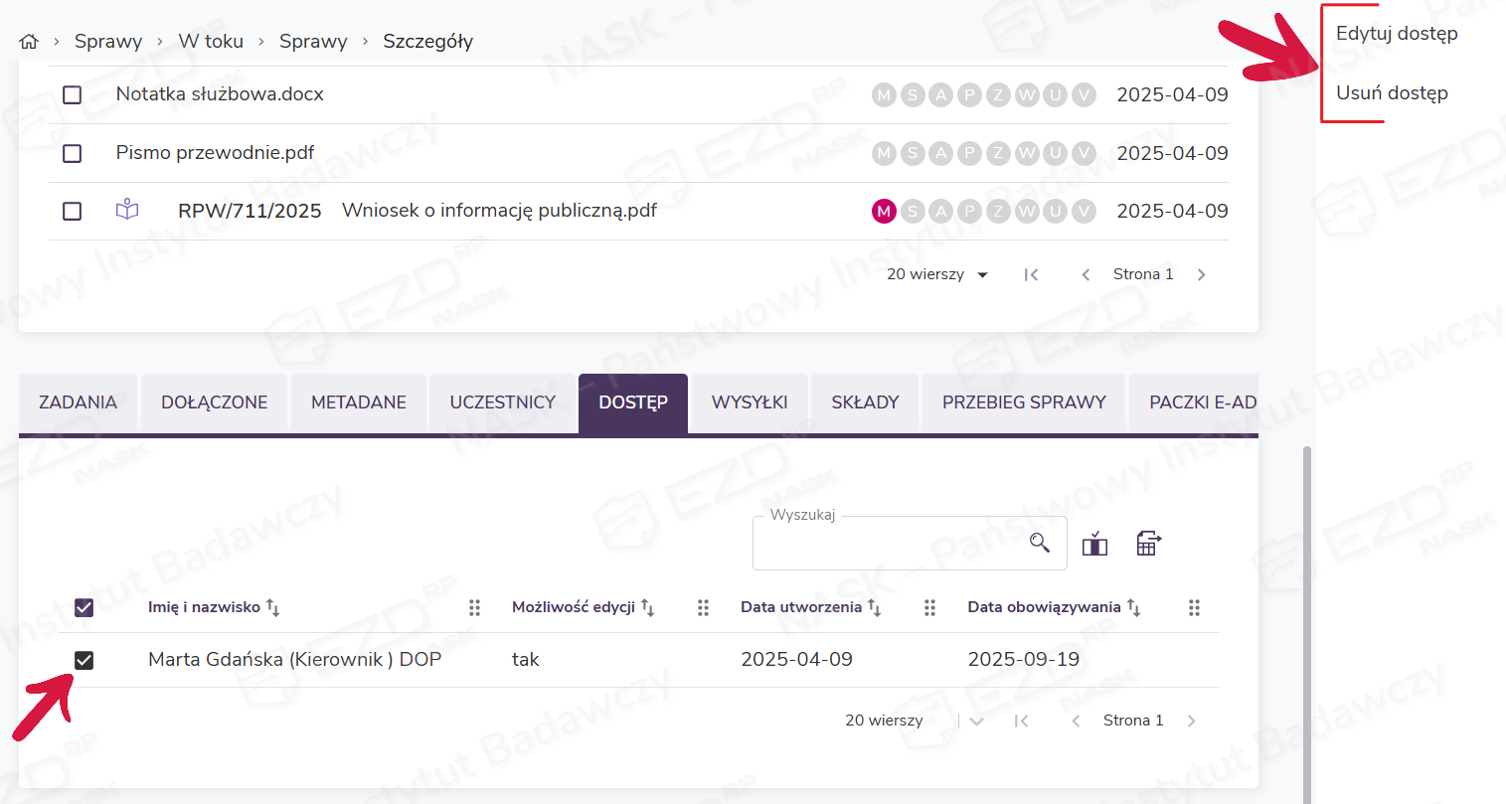The height and width of the screenshot is (804, 1506).
Task: Switch to the UCZESTNICY tab
Action: pos(502,402)
